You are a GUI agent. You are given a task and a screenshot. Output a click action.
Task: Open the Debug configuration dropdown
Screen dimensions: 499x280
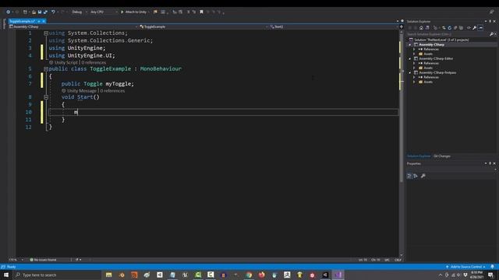80,12
